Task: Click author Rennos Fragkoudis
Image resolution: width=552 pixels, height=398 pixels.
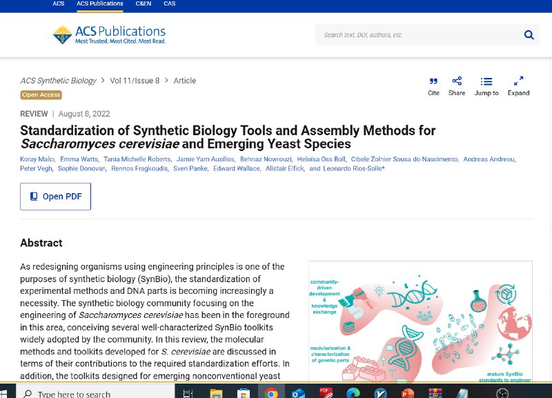Action: pos(139,168)
